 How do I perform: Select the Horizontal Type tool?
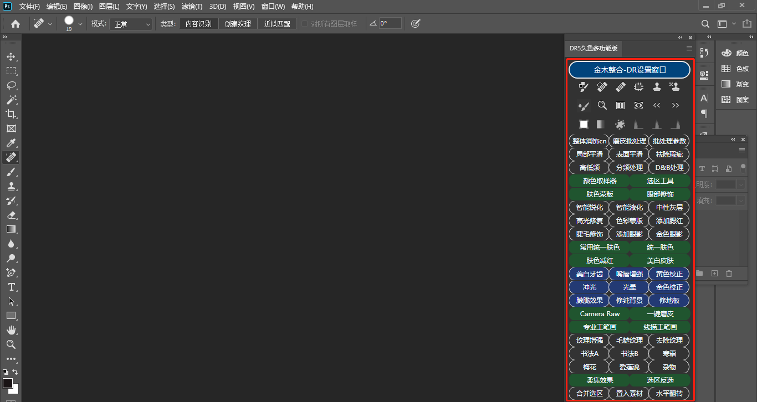pos(11,287)
